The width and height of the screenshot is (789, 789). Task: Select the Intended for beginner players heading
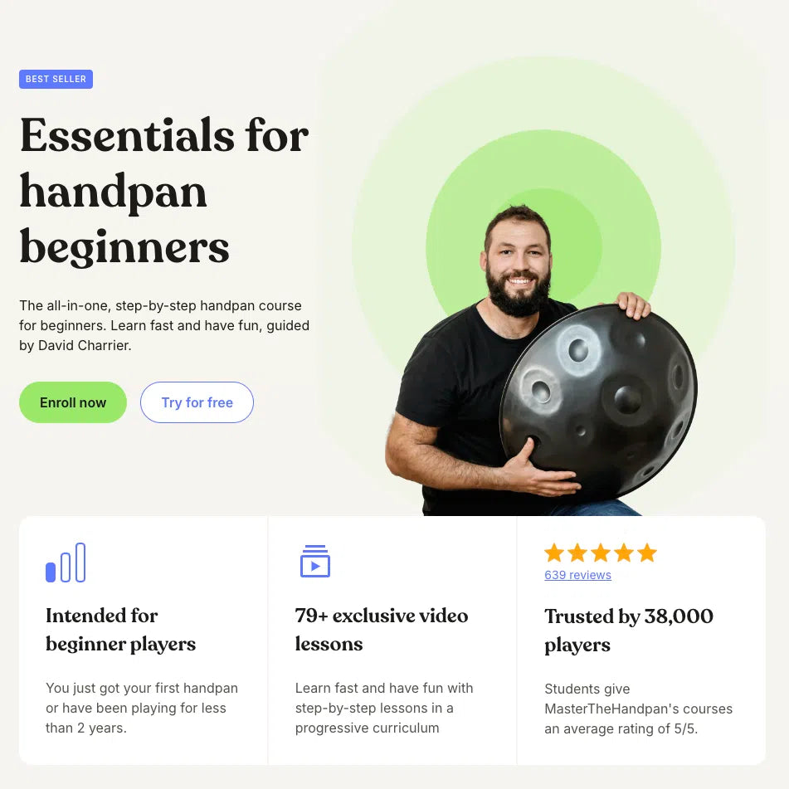121,630
